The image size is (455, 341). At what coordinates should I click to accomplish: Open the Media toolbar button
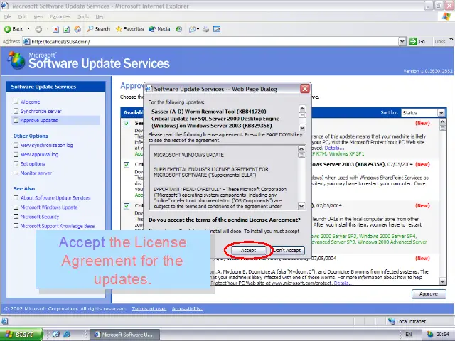coord(159,29)
